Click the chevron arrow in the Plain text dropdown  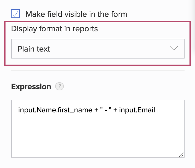click(x=174, y=48)
